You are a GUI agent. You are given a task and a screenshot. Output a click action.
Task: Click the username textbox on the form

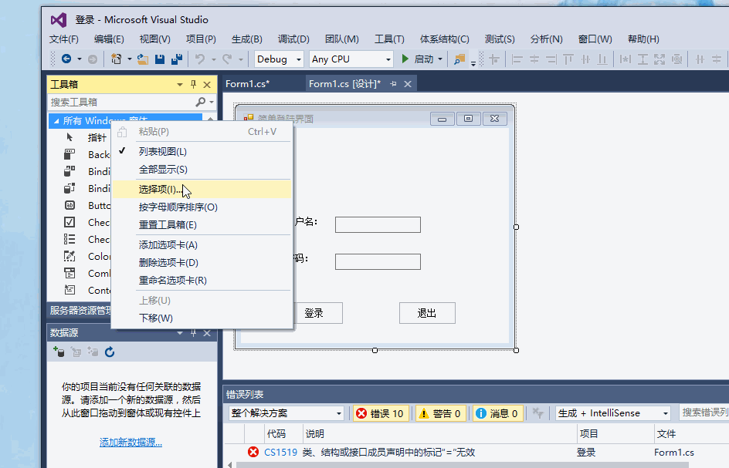[x=378, y=224]
